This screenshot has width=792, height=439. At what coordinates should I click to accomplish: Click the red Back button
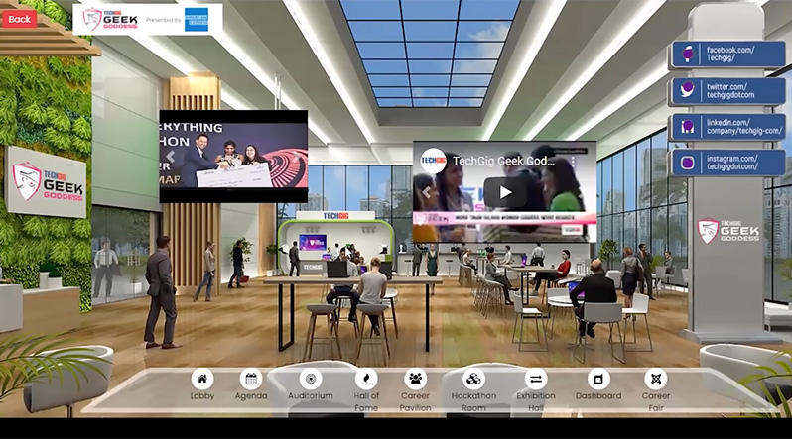(x=19, y=19)
